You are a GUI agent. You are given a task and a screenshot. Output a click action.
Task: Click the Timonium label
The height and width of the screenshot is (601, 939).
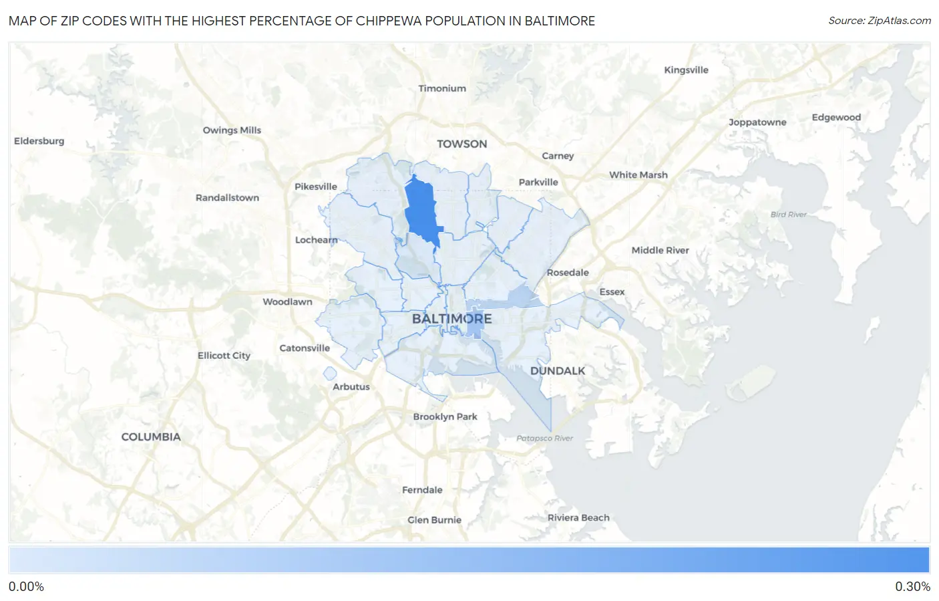point(442,88)
